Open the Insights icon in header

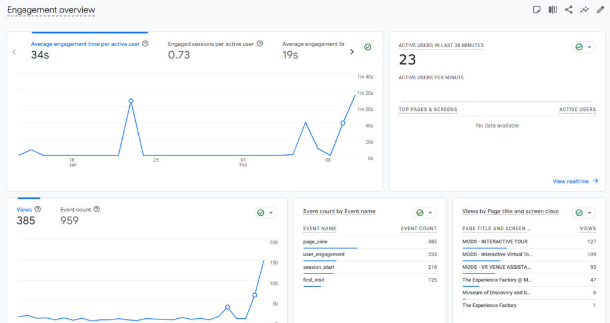[x=585, y=10]
